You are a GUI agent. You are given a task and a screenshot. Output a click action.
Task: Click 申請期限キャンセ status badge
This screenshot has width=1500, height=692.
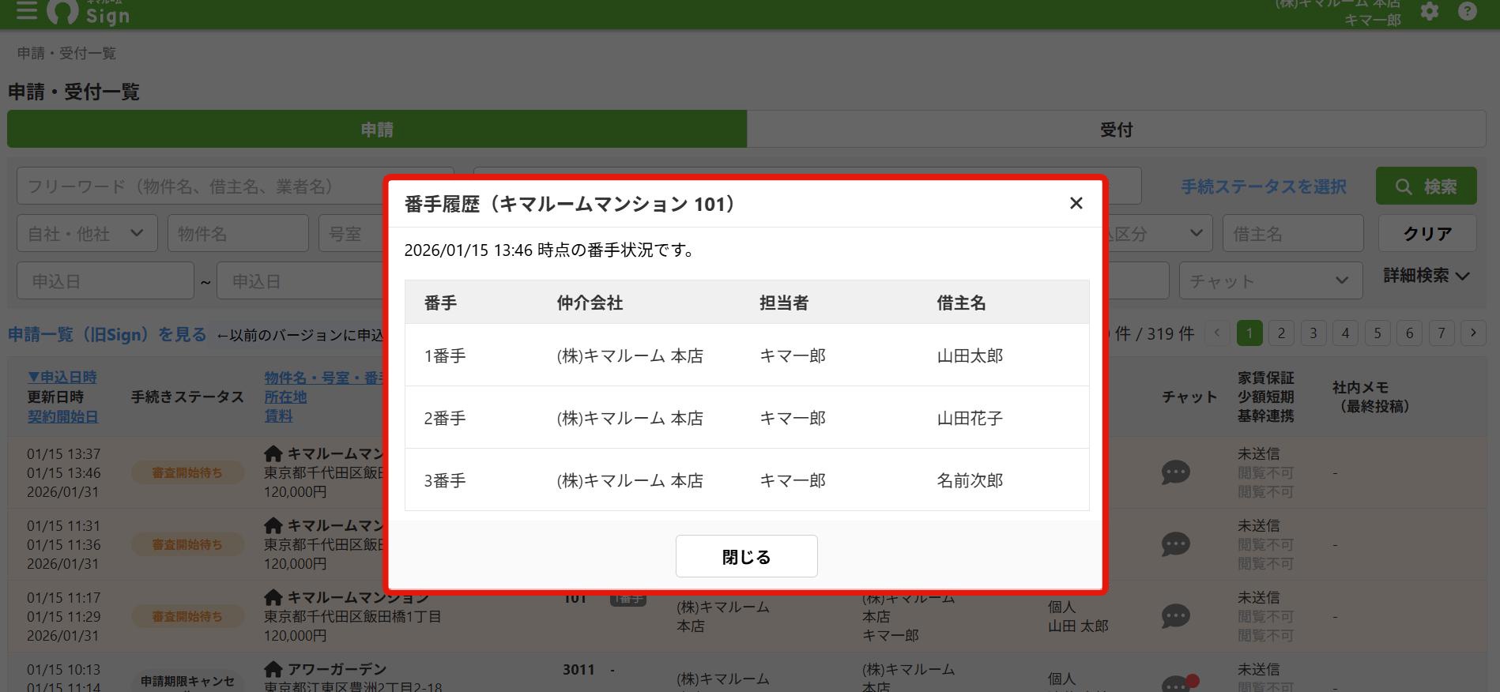click(x=187, y=681)
